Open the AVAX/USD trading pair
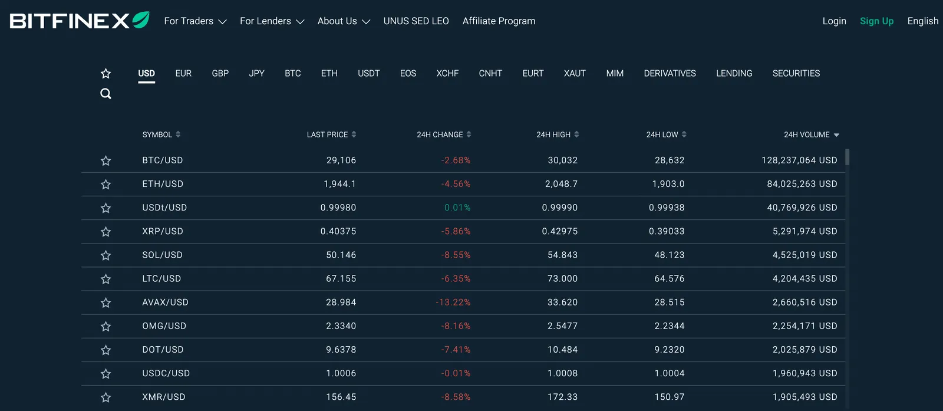This screenshot has width=943, height=411. pos(166,303)
